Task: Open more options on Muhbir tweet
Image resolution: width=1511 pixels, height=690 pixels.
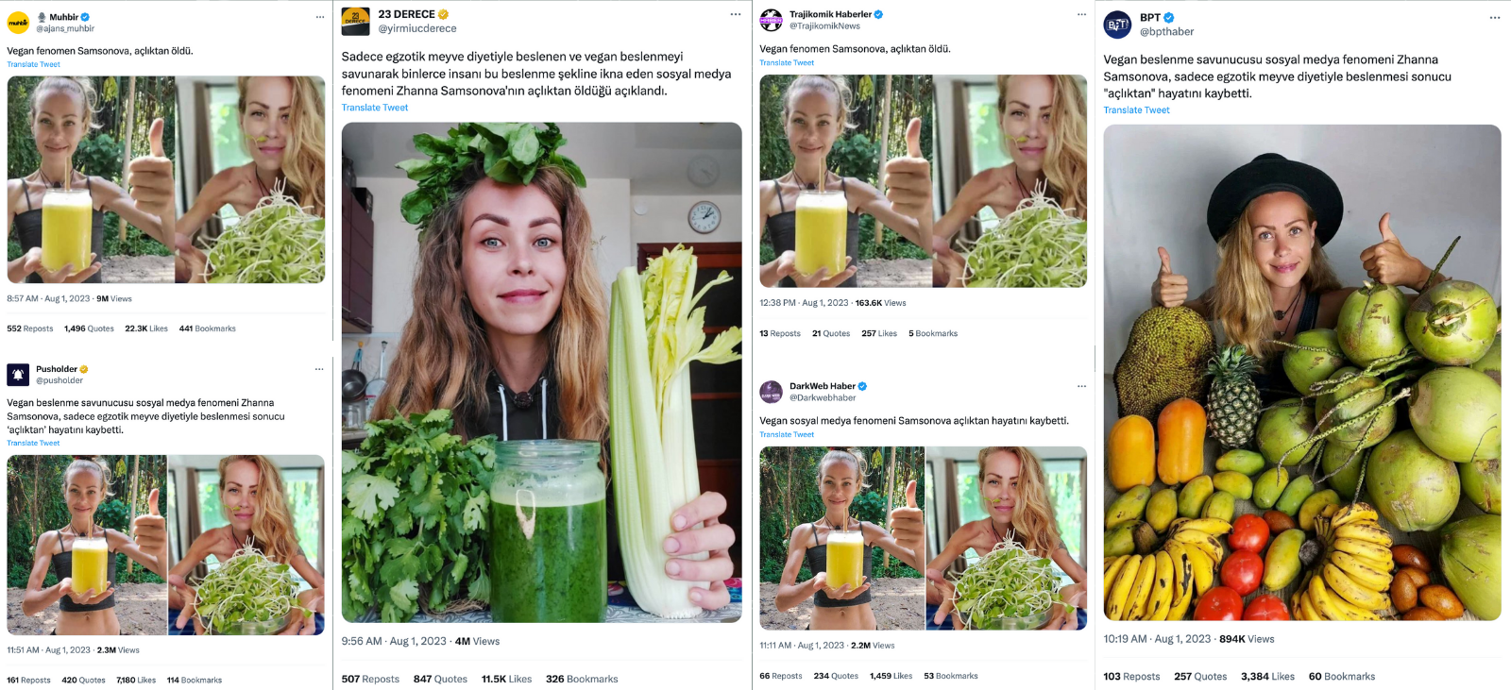Action: tap(320, 17)
